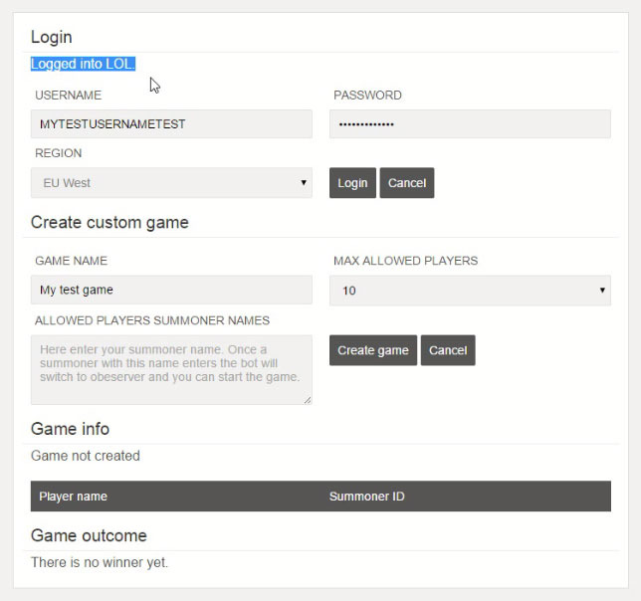Click the 'My test game' name field
The height and width of the screenshot is (601, 641).
pyautogui.click(x=171, y=291)
